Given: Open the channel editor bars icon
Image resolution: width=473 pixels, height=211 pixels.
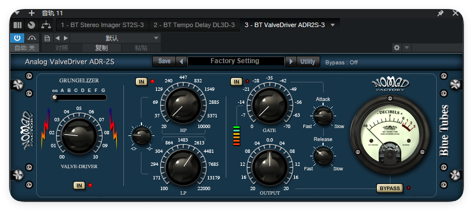Looking at the screenshot, I should pyautogui.click(x=18, y=25).
